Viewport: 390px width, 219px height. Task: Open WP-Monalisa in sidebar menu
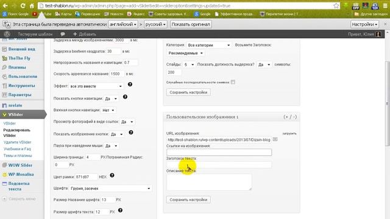[x=21, y=175]
